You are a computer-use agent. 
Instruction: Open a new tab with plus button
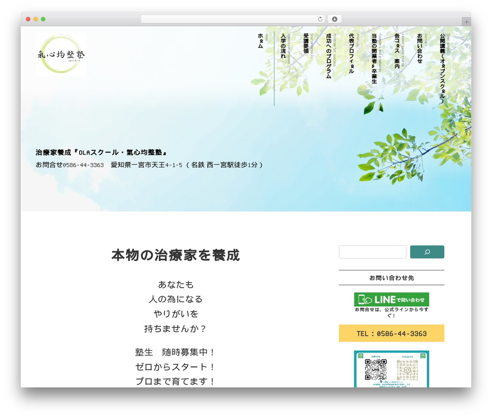466,22
